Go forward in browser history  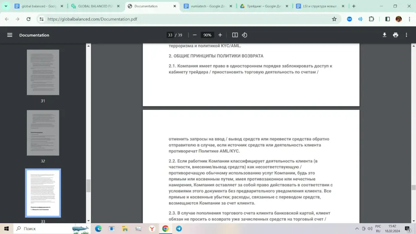[17, 19]
